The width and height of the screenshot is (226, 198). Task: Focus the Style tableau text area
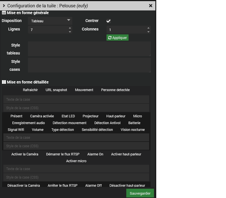(89, 49)
